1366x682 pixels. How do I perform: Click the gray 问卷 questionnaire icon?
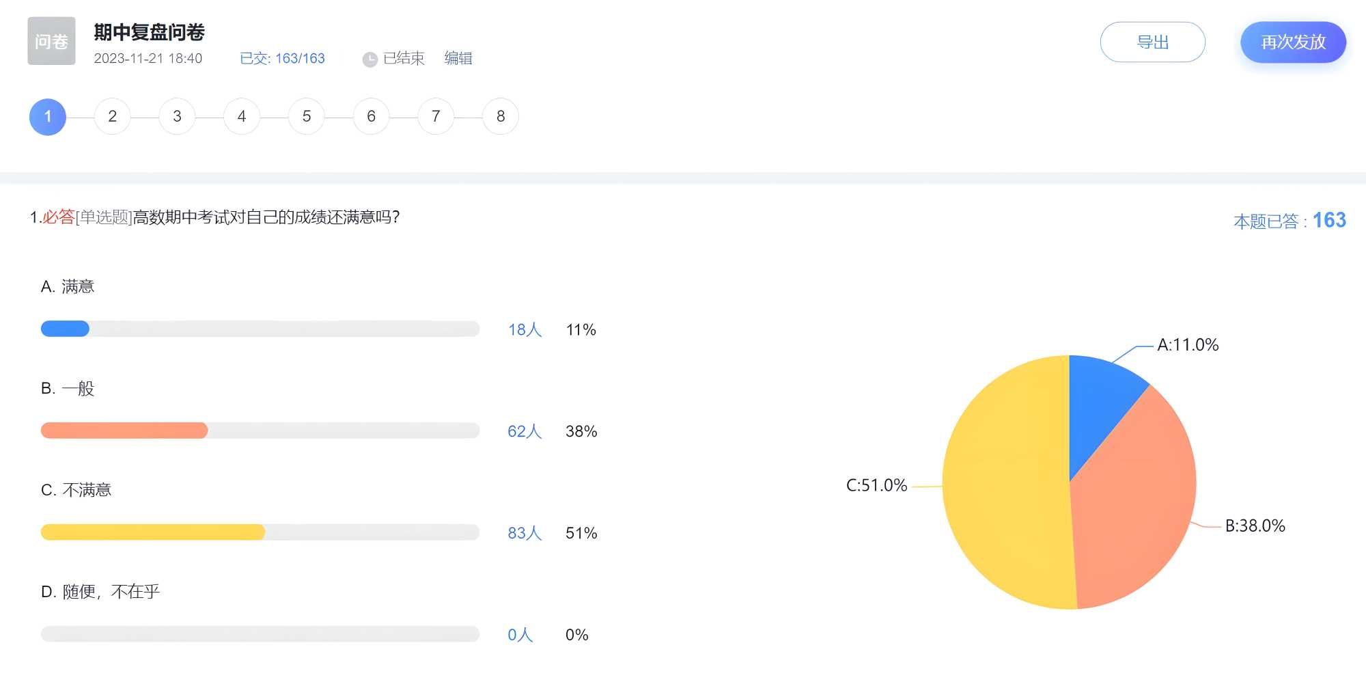click(x=51, y=41)
